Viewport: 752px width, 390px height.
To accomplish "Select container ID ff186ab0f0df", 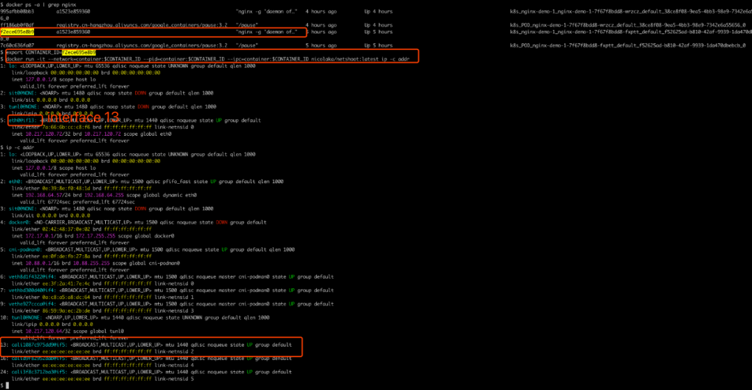I will [17, 25].
